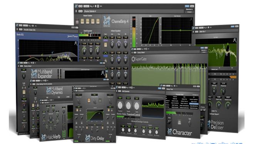The image size is (253, 144).
Task: Select highlighted model in Character Model list
Action: click(194, 104)
